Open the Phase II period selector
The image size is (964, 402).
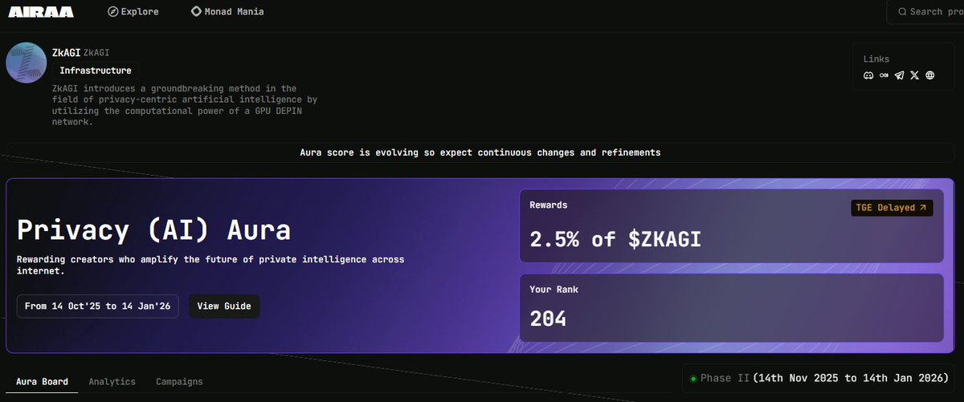tap(819, 378)
